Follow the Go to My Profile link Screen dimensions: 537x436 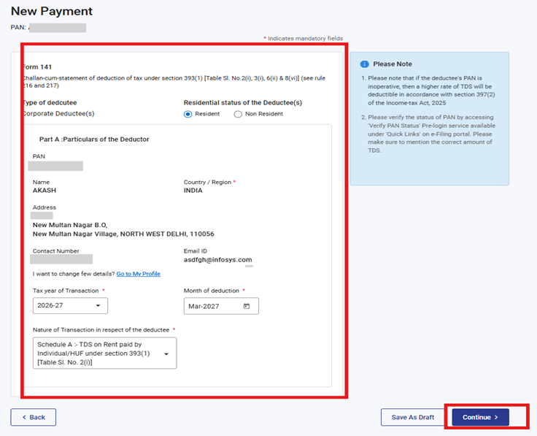(138, 274)
